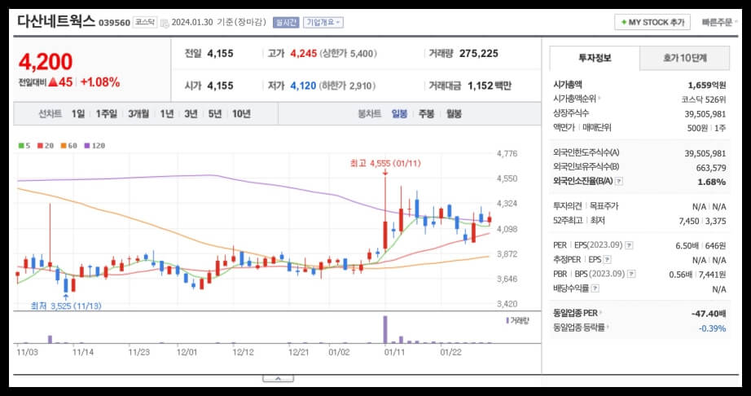Click the MY STOCK 추가 button
751x396 pixels.
coord(652,22)
